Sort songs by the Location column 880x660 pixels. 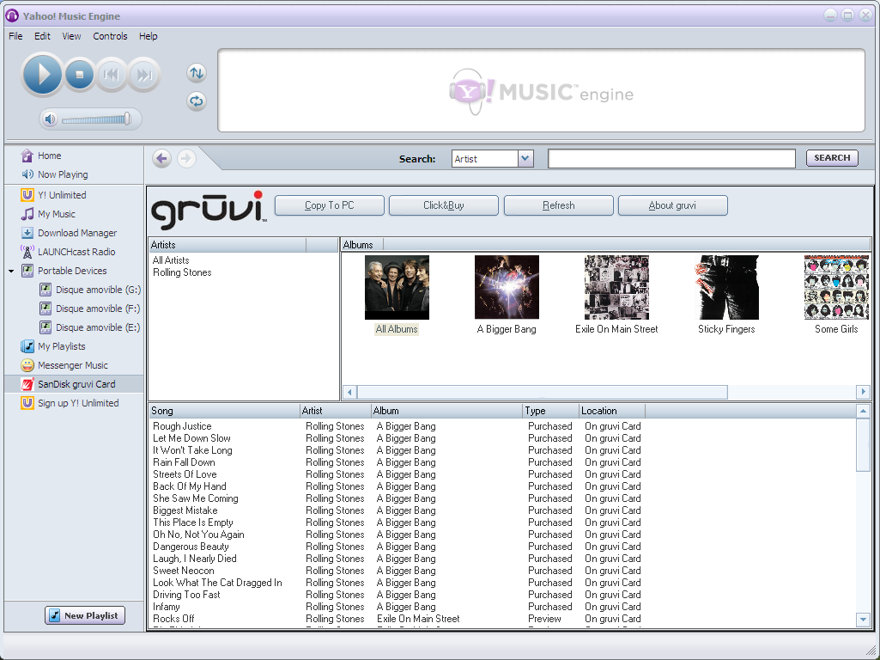612,411
